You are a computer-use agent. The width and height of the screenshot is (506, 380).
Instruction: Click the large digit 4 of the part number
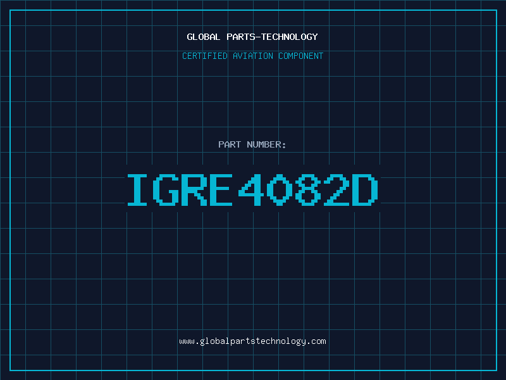point(251,190)
